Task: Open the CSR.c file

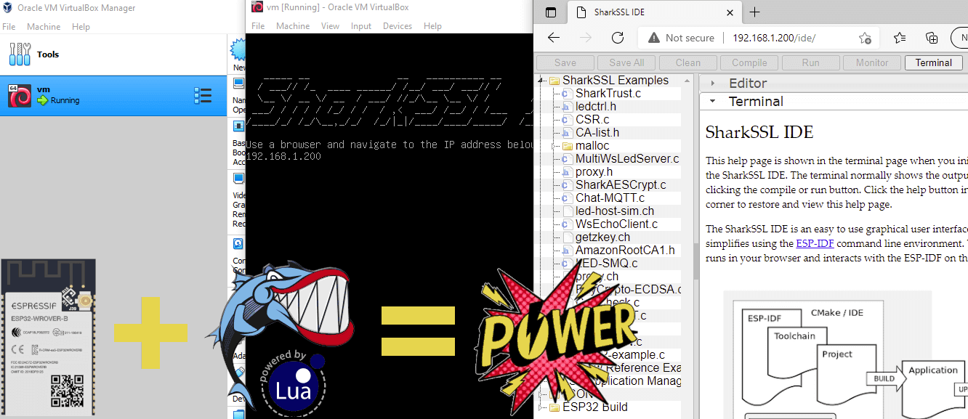Action: click(592, 120)
